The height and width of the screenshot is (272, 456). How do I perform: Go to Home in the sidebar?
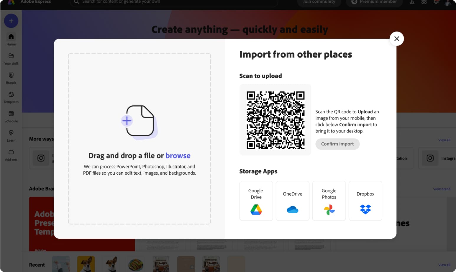(x=11, y=40)
